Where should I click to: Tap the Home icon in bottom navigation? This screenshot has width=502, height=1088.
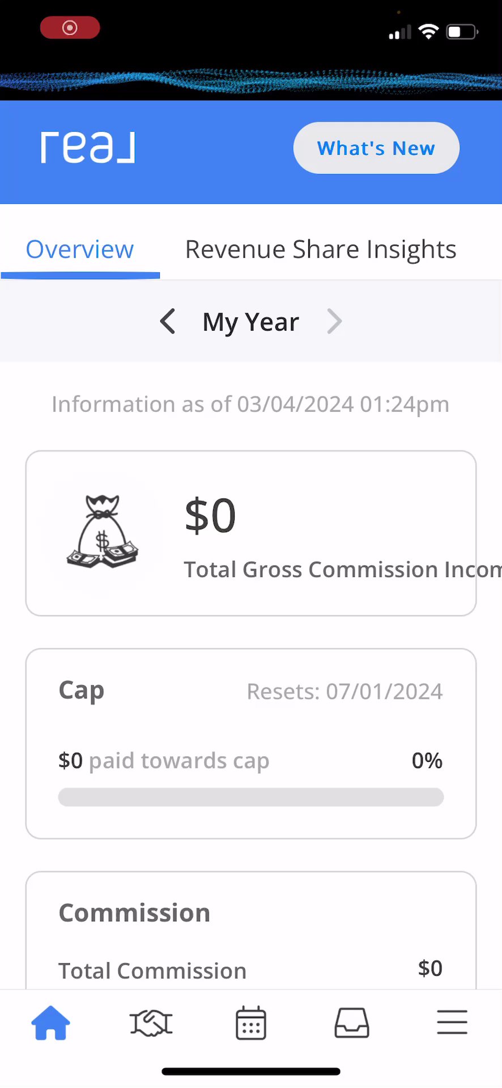pos(50,1023)
